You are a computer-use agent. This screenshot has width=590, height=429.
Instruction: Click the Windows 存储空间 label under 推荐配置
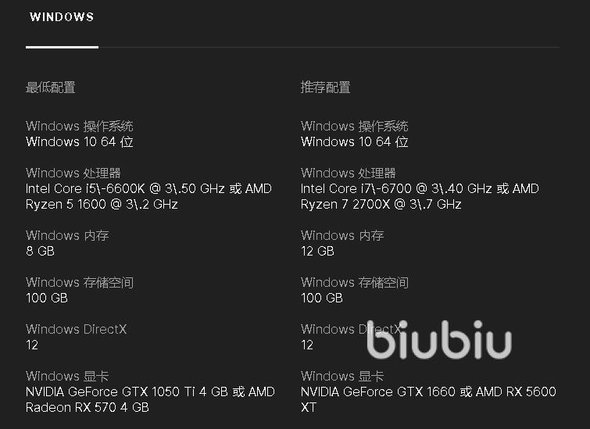[355, 282]
